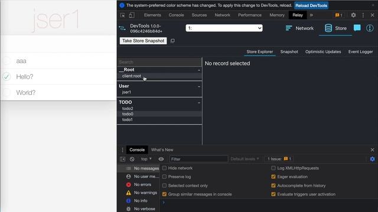Switch to the Sources tab

pos(199,15)
